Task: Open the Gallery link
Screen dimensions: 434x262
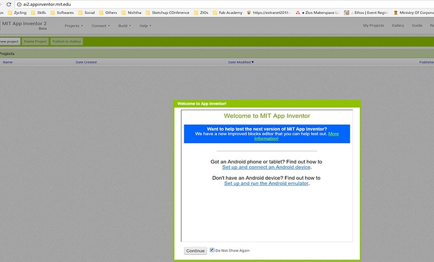Action: 398,25
